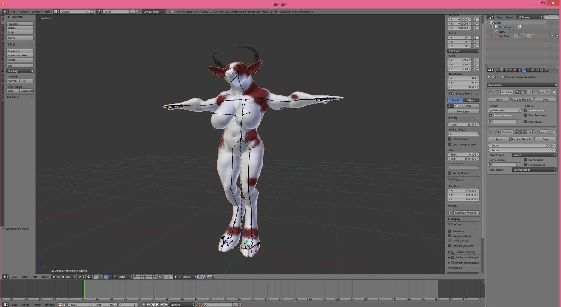This screenshot has width=561, height=307.
Task: Enable the Bone Envelopes checkbox
Action: click(525, 115)
